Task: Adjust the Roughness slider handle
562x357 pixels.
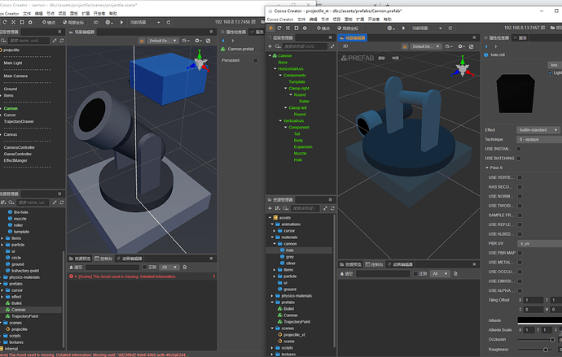Action: tap(546, 350)
